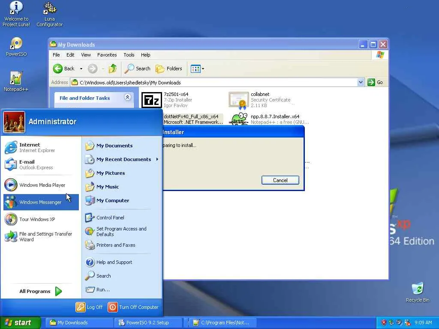Open the View menu

[x=86, y=55]
